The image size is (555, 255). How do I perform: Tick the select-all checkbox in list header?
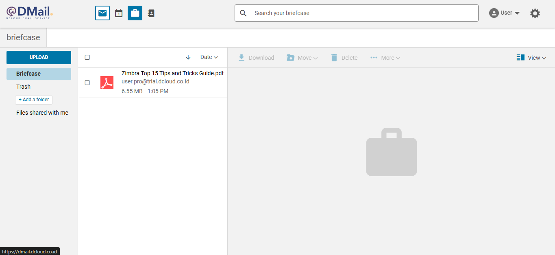(x=87, y=57)
